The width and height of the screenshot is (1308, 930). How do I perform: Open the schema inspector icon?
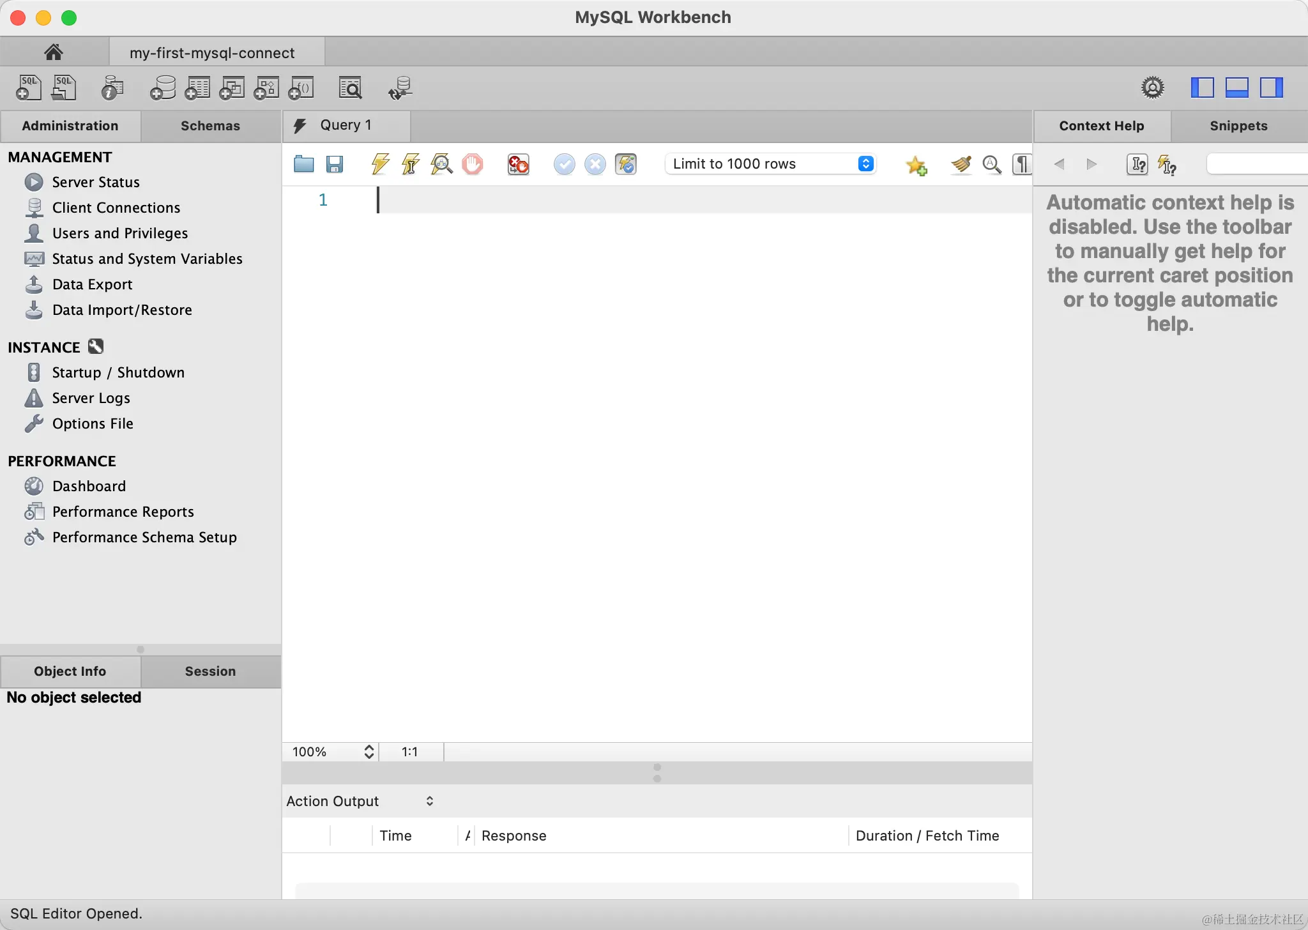tap(112, 88)
